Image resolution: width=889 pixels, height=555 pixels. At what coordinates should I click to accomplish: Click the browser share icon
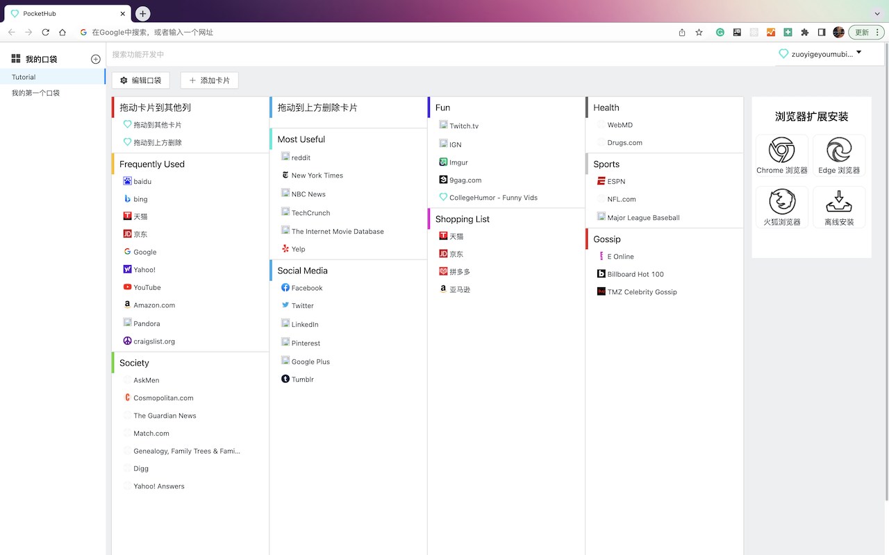682,32
